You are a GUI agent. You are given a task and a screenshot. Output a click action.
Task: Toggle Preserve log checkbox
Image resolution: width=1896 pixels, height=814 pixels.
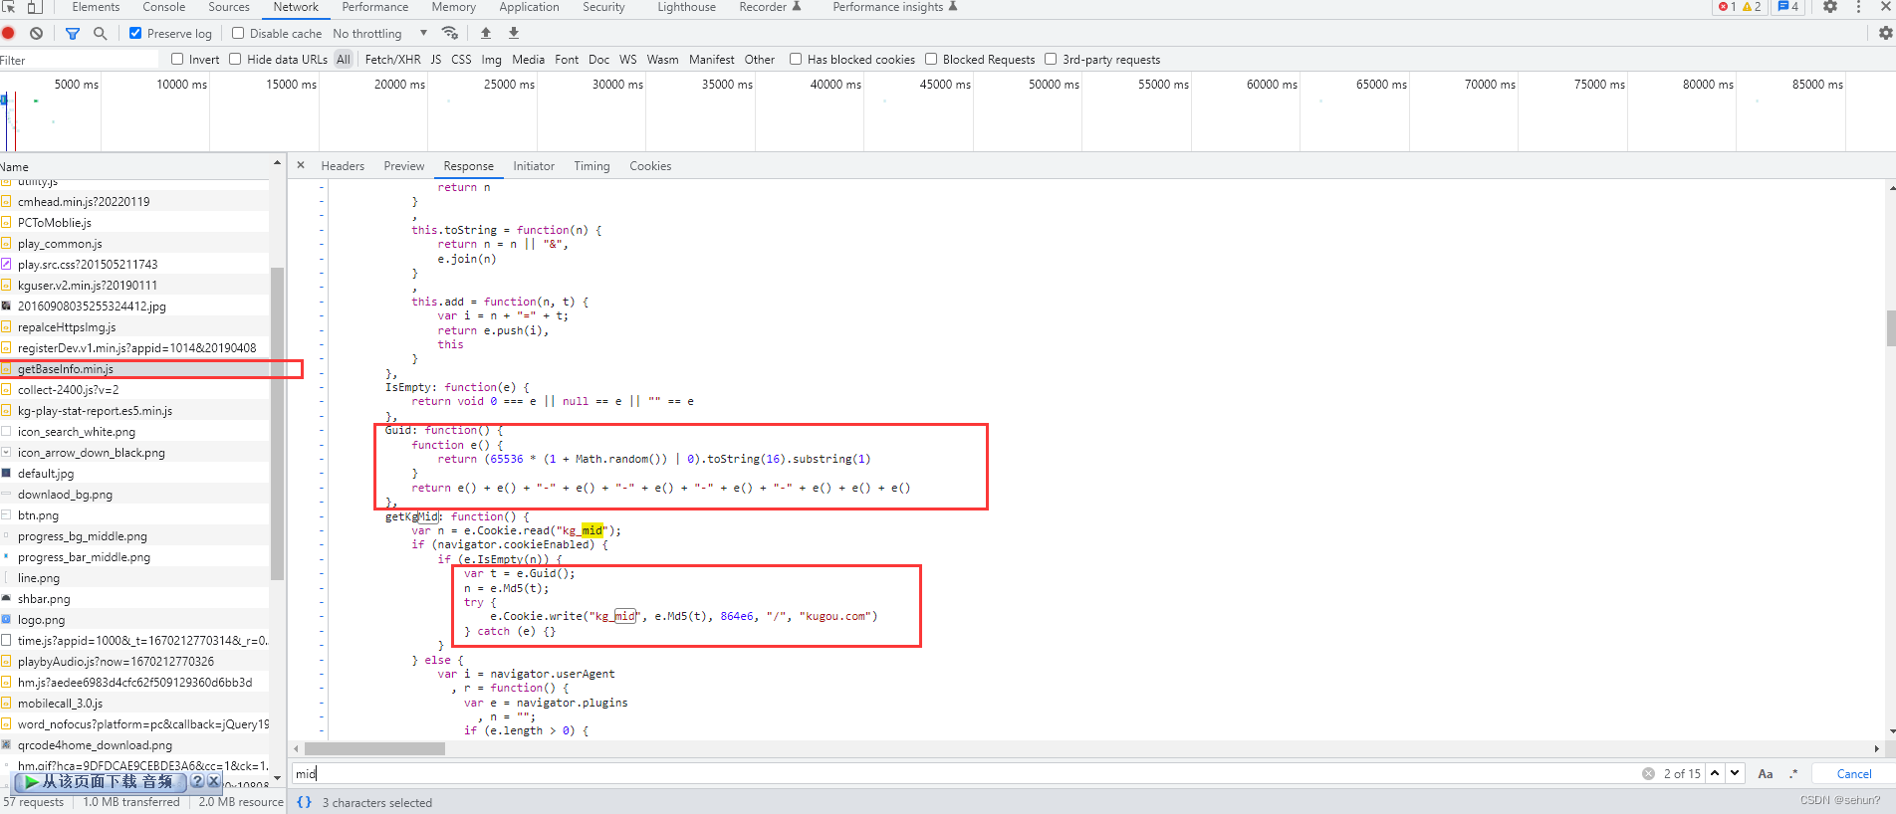[135, 33]
